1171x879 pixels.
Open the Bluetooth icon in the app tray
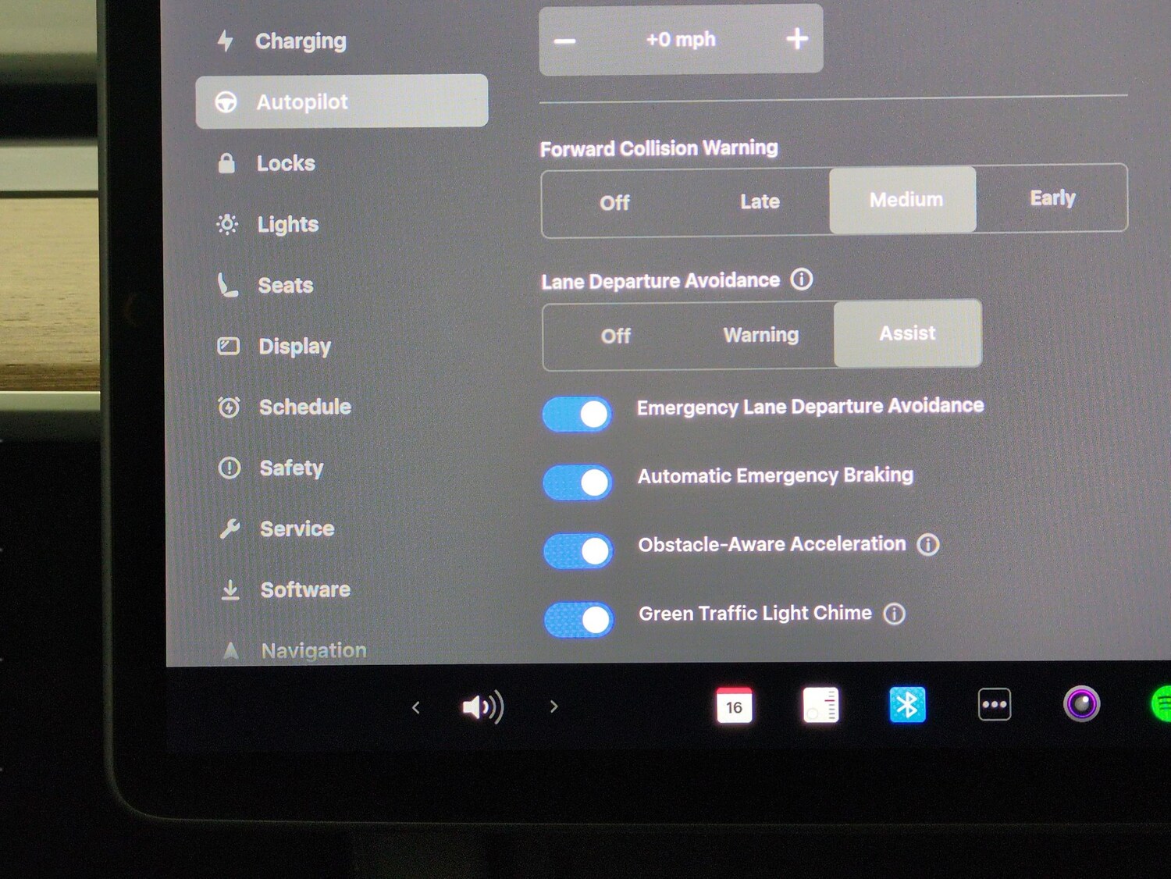pyautogui.click(x=906, y=705)
